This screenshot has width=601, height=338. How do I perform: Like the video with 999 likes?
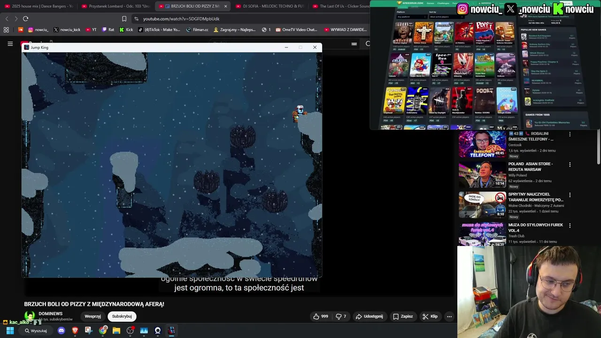321,316
